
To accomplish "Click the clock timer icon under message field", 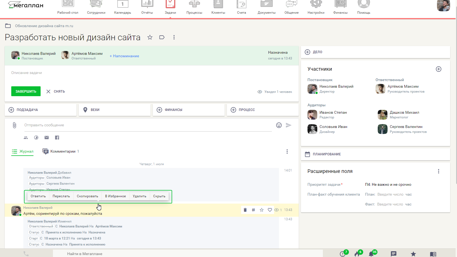I will click(36, 138).
